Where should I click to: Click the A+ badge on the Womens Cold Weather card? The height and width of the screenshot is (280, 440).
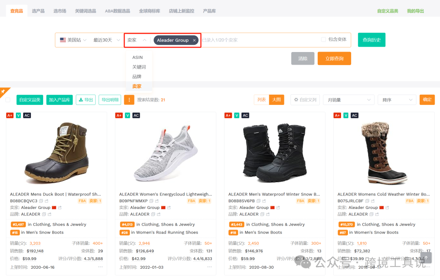pos(337,115)
